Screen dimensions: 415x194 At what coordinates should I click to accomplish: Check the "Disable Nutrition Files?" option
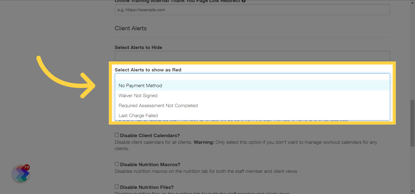point(117,186)
